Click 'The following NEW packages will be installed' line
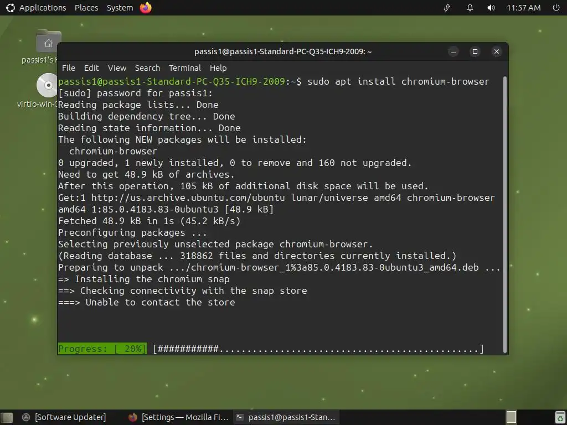 182,139
